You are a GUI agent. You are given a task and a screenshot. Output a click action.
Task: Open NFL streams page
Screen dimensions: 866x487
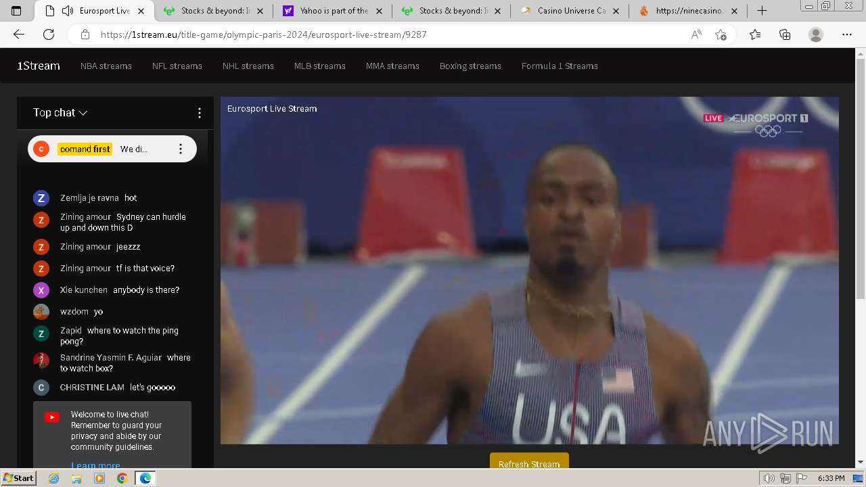pos(177,66)
